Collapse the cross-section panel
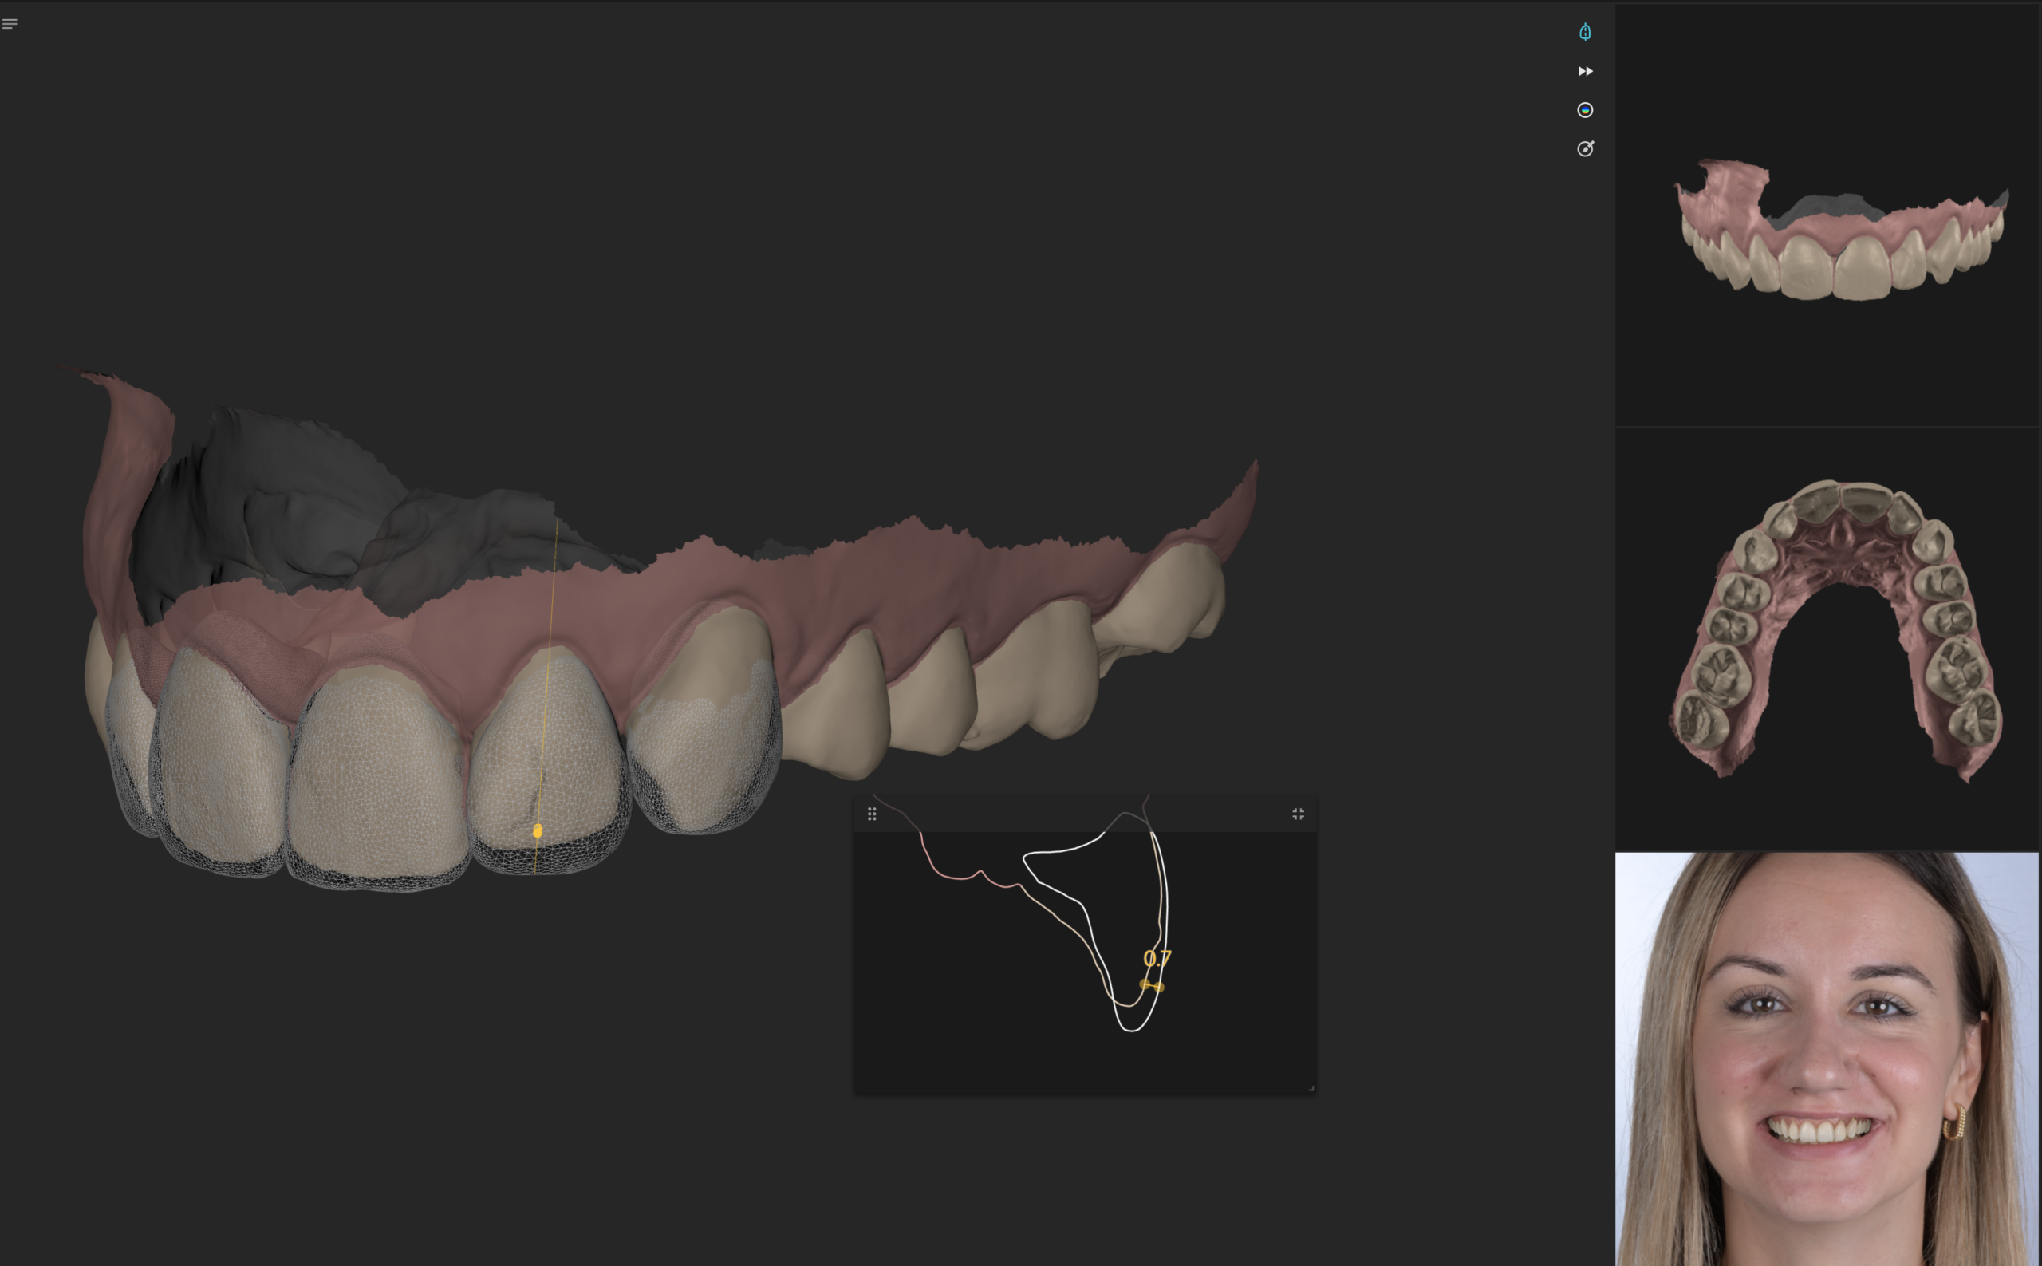The image size is (2042, 1266). (1298, 814)
